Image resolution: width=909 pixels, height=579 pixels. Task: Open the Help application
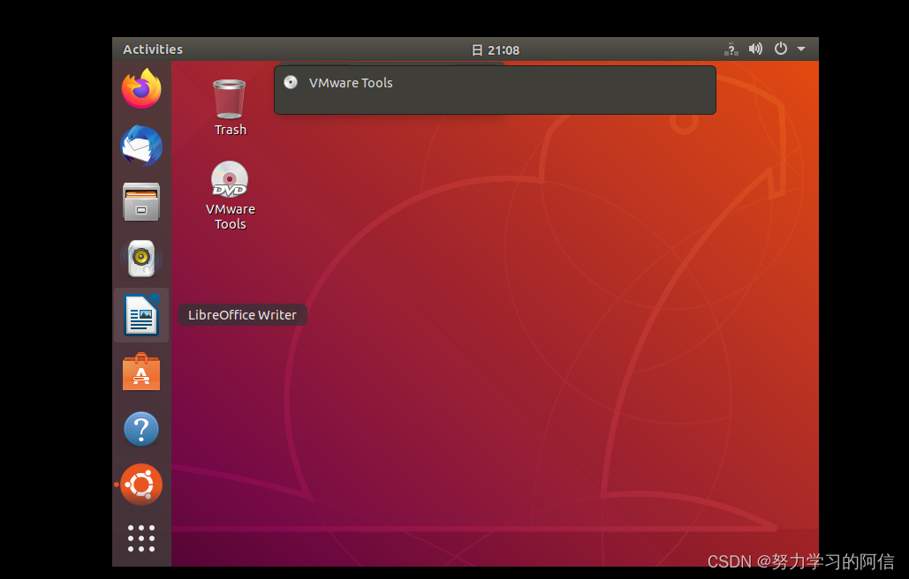point(141,428)
